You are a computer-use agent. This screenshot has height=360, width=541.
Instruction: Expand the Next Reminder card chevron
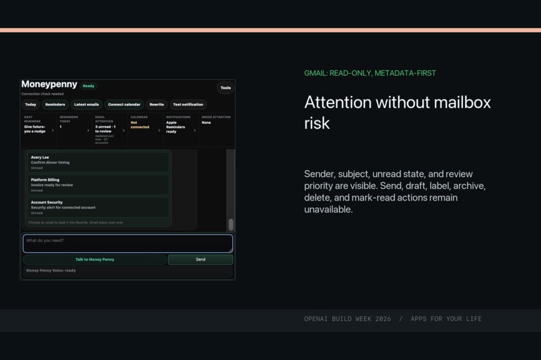tap(52, 131)
